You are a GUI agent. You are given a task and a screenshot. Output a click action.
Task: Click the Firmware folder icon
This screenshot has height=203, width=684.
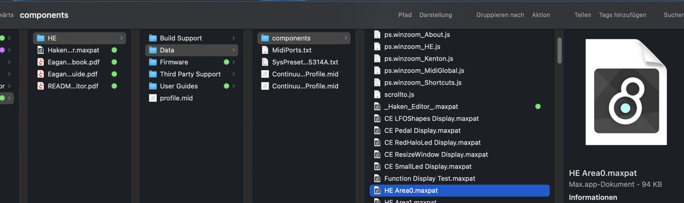coord(153,62)
